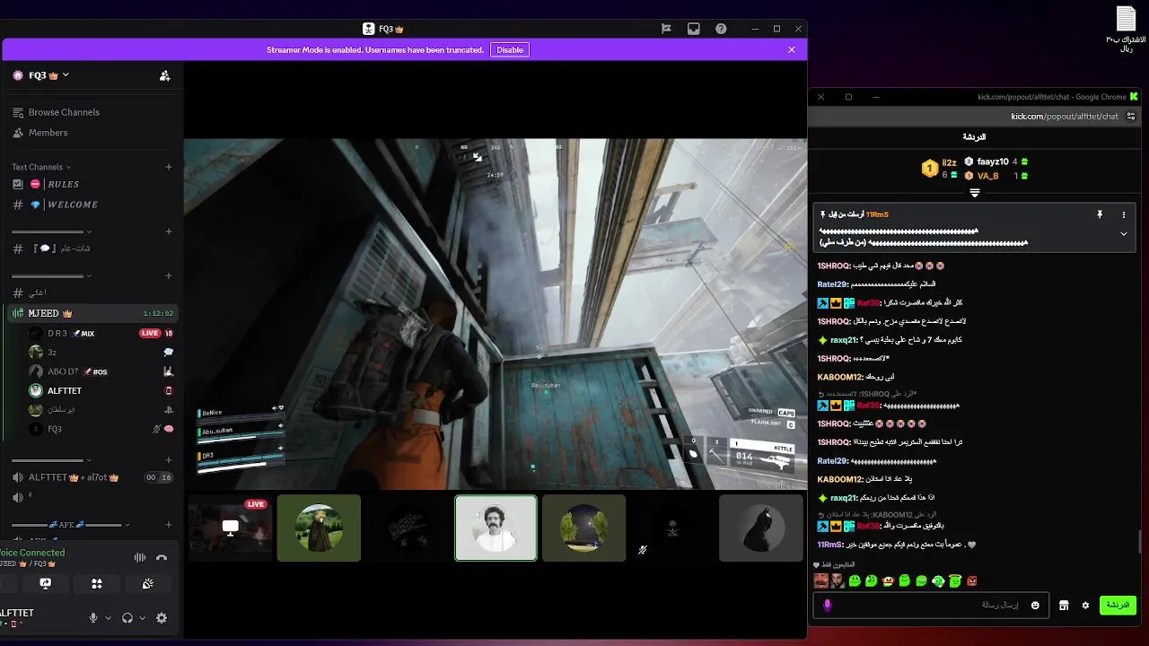The image size is (1149, 646).
Task: Open the اغاني text channel
Action: pyautogui.click(x=92, y=293)
